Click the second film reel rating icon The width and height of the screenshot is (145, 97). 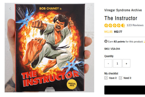(x=110, y=25)
